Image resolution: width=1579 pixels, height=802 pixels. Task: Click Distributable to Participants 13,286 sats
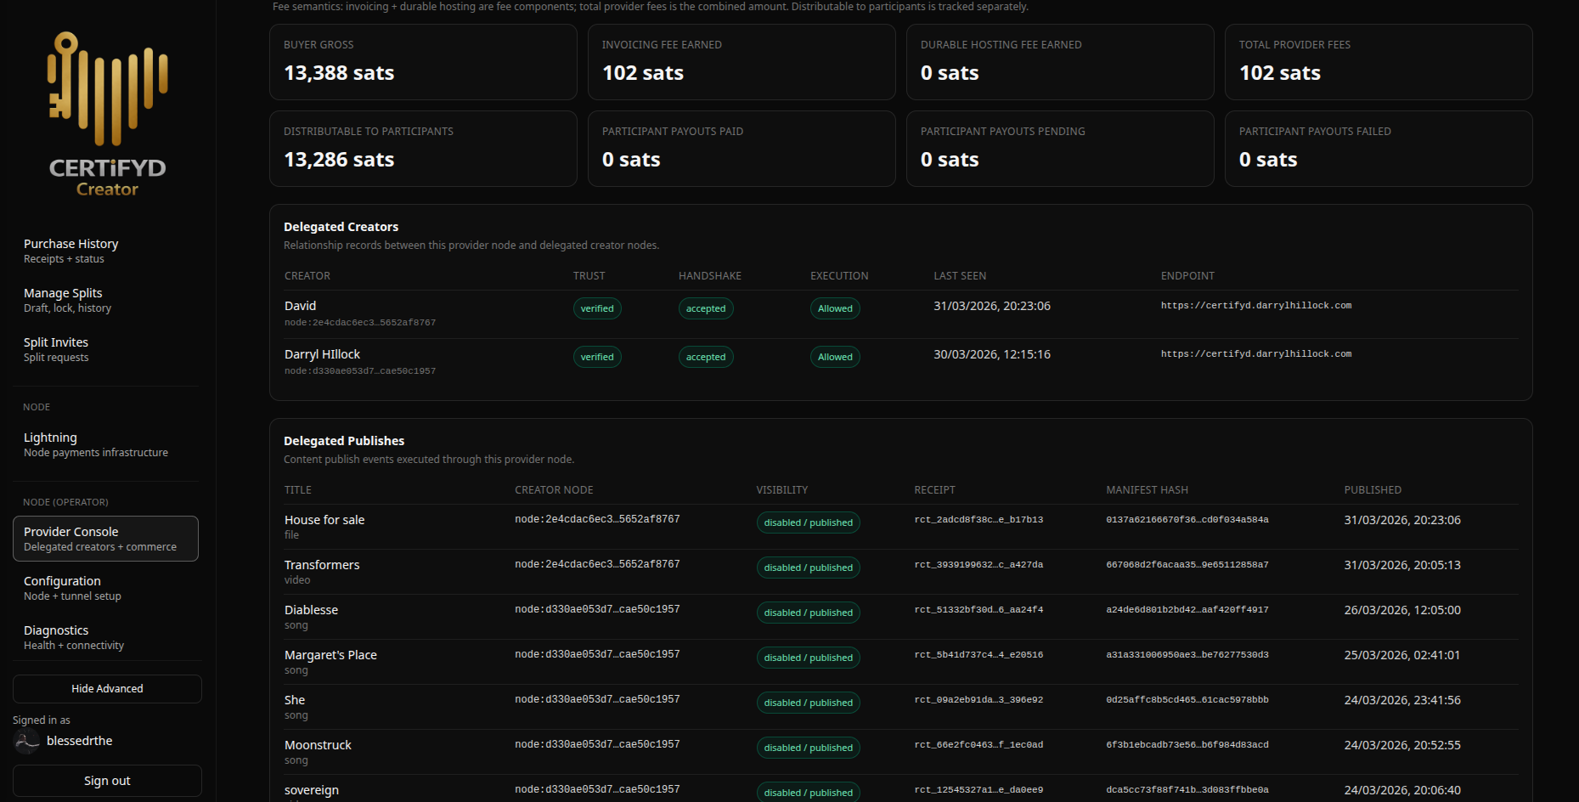tap(423, 149)
